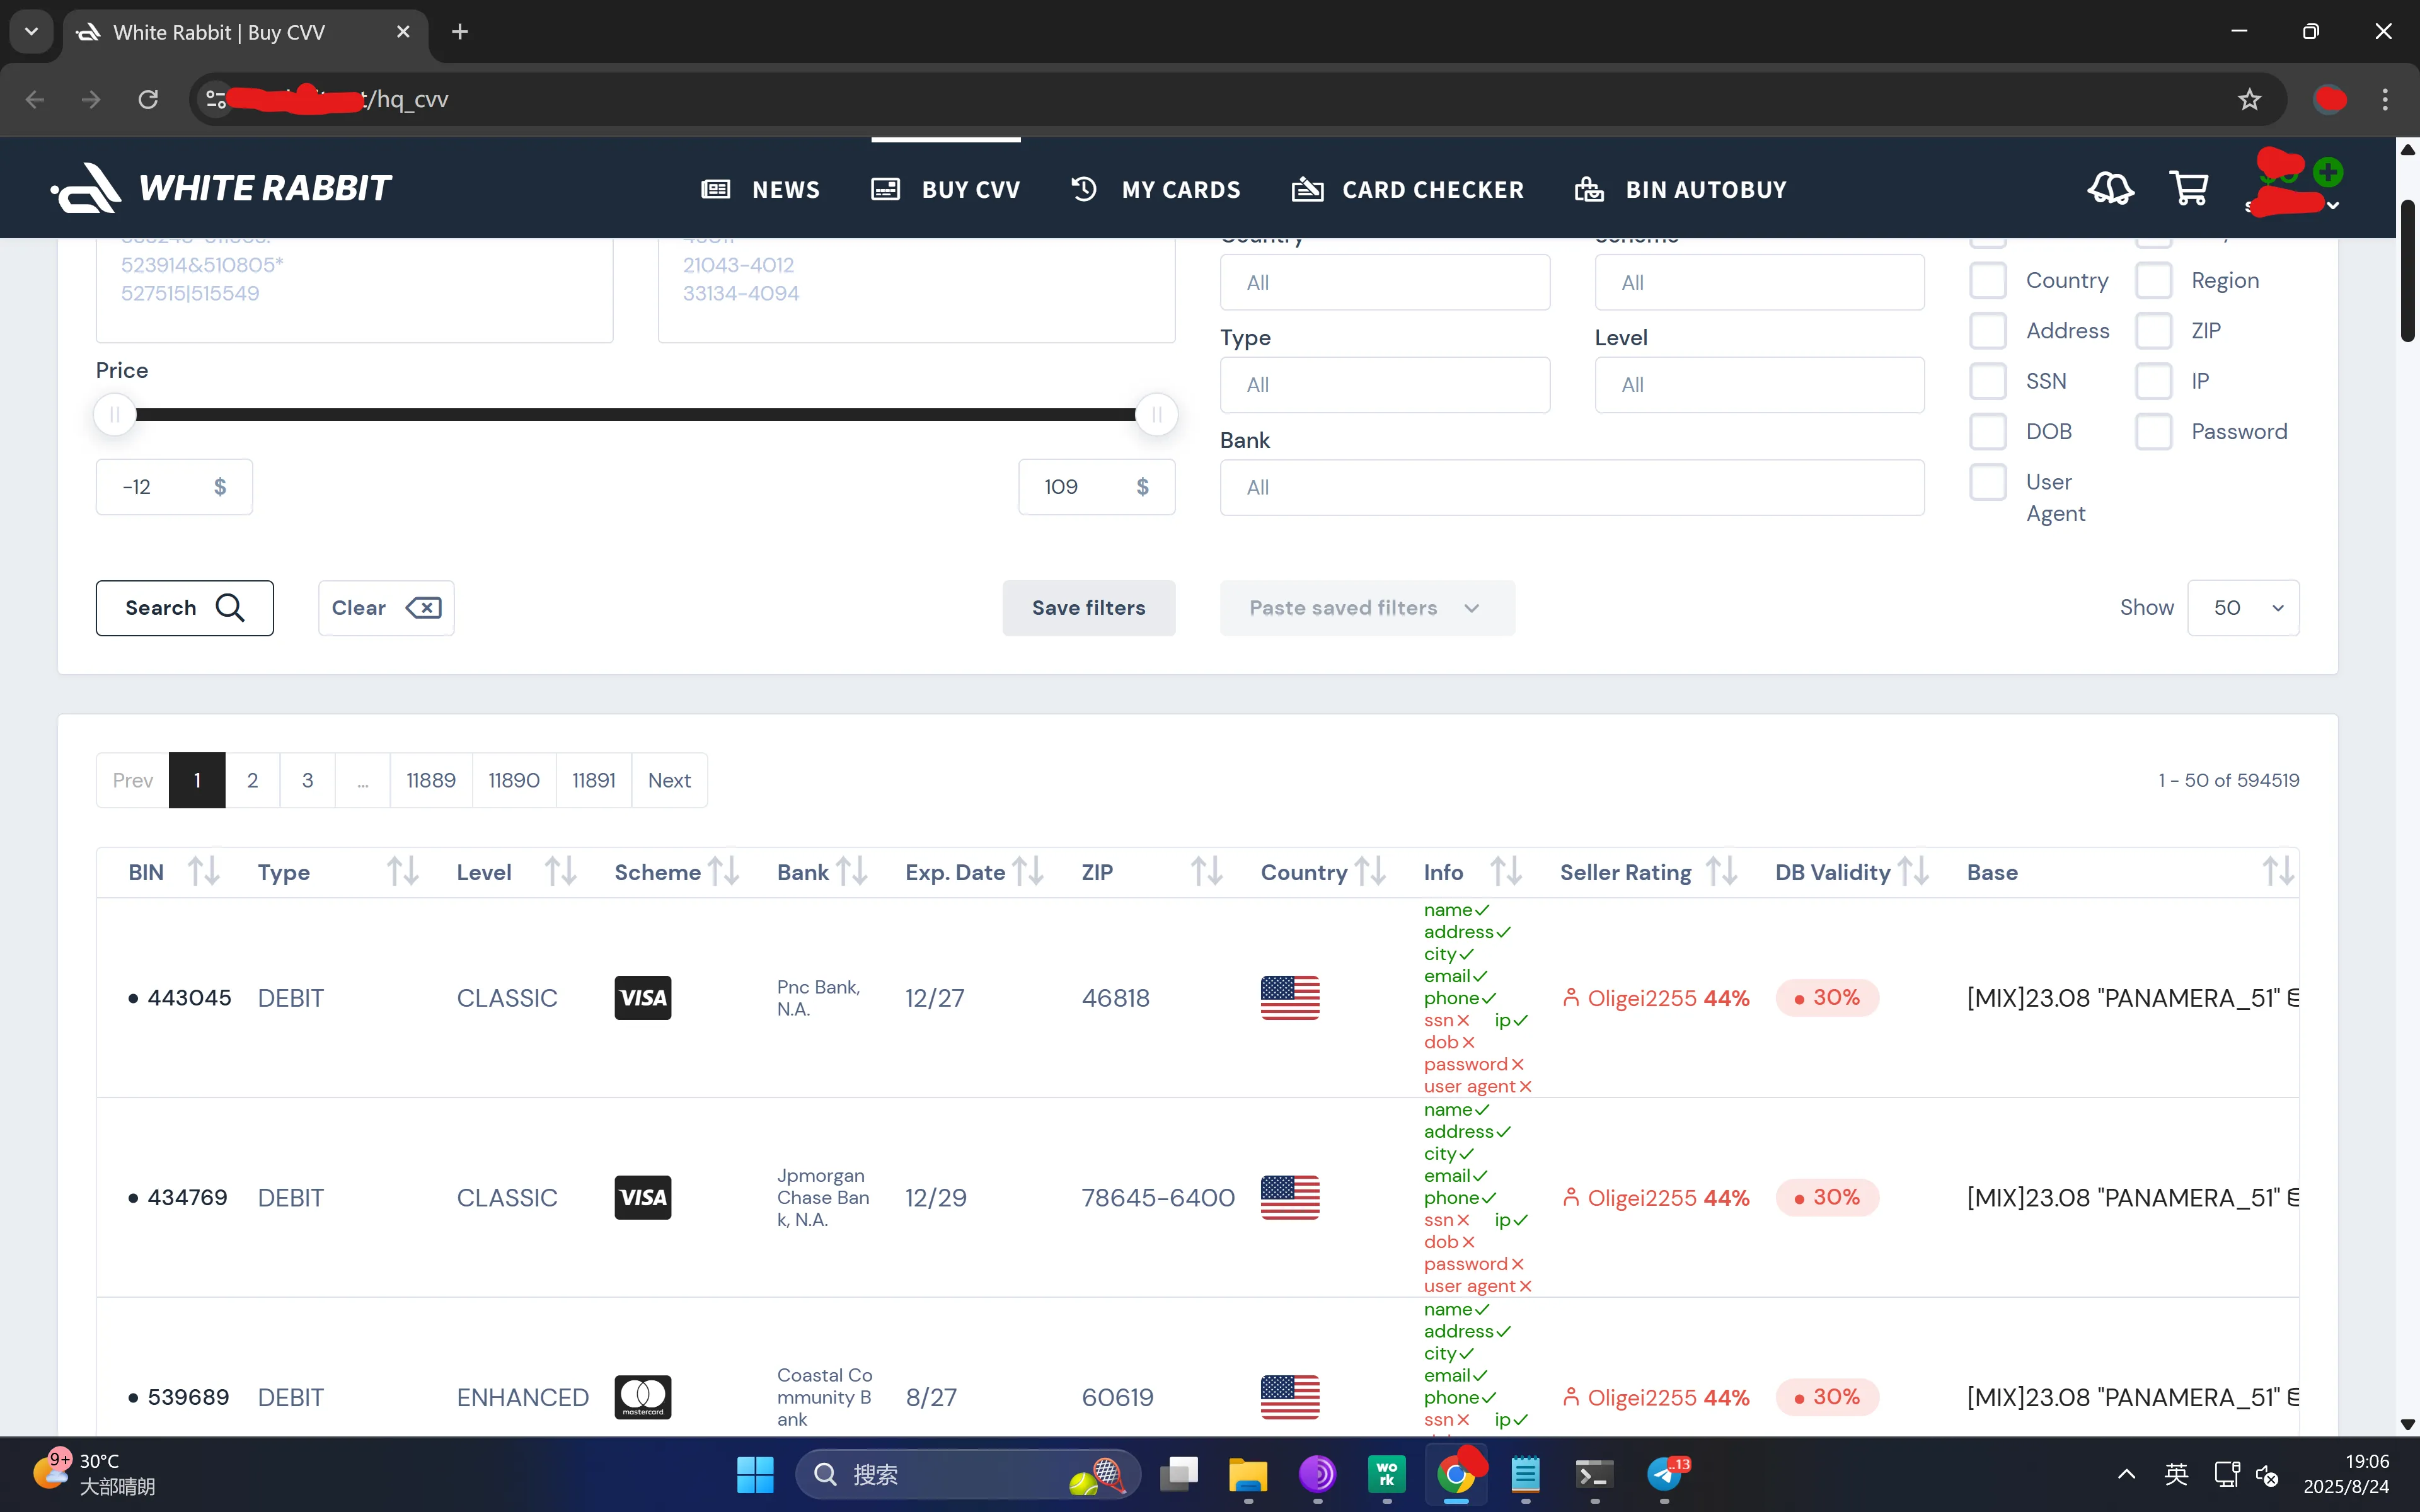Screen dimensions: 2420x1512
Task: Sort the table by Bank column
Action: point(852,872)
